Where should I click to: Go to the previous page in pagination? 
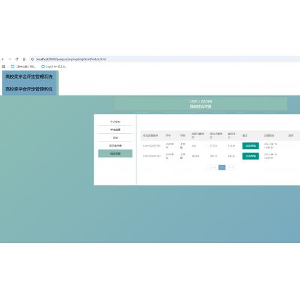coord(213,167)
